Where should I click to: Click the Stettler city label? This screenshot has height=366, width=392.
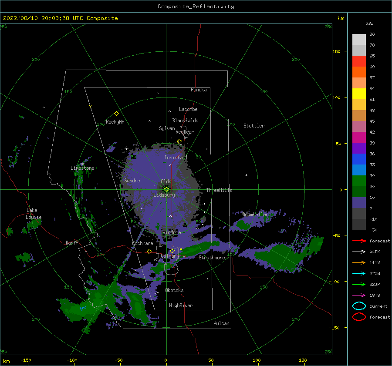(x=254, y=126)
